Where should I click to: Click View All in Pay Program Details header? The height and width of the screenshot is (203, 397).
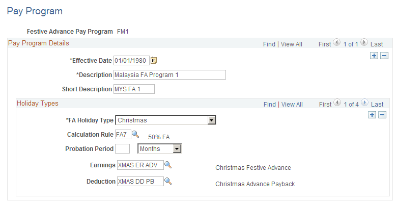292,44
